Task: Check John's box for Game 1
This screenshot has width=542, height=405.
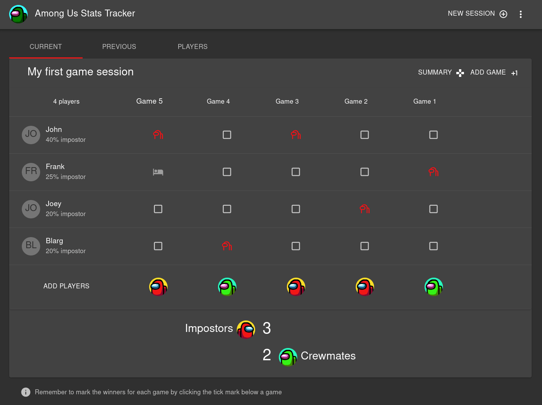Action: coord(433,135)
